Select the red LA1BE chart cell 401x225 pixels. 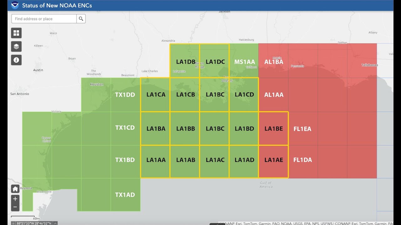pyautogui.click(x=274, y=129)
